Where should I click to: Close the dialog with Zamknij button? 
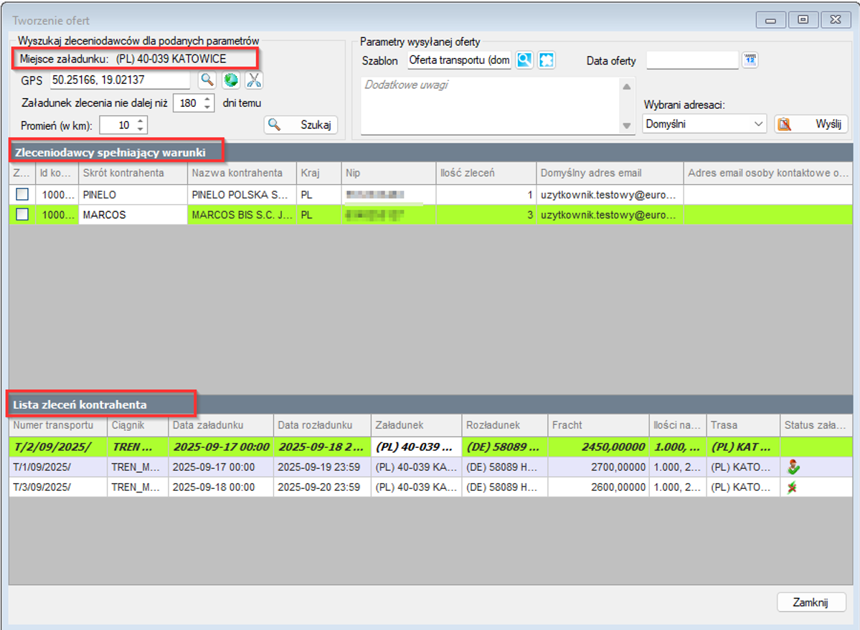tap(811, 602)
